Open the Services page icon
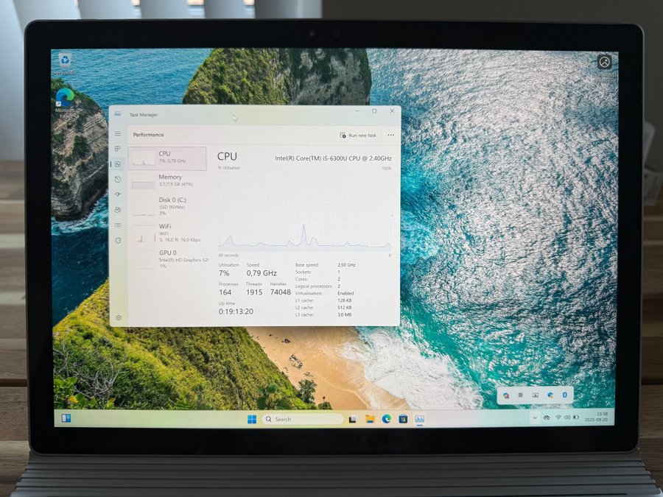This screenshot has height=497, width=663. pyautogui.click(x=118, y=240)
